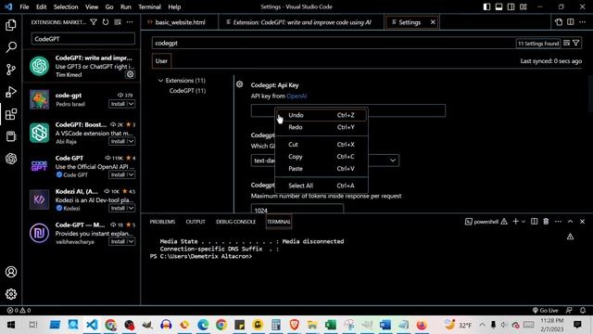This screenshot has height=334, width=593.
Task: Open the model dropdown showing text-davinci
Action: [x=325, y=161]
